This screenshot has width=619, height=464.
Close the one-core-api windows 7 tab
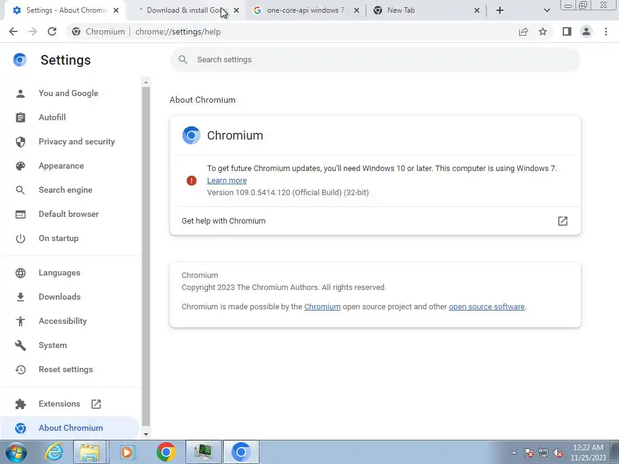click(x=356, y=10)
